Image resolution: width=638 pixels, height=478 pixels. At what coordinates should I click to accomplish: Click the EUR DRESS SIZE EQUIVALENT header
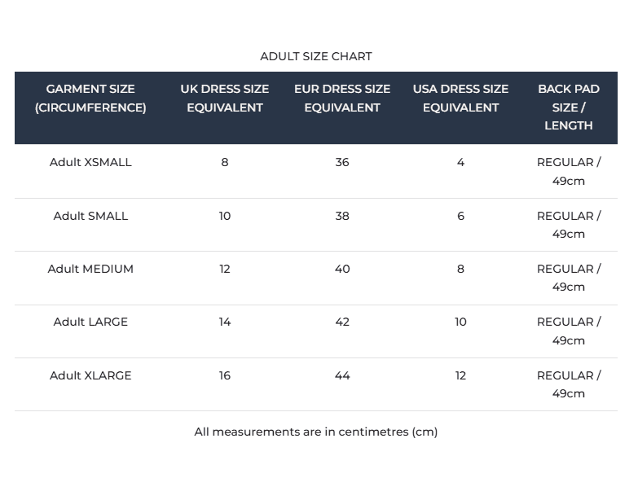click(342, 99)
